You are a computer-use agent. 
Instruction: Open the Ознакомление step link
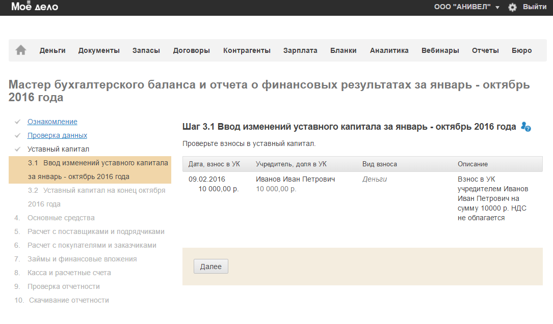click(x=52, y=122)
